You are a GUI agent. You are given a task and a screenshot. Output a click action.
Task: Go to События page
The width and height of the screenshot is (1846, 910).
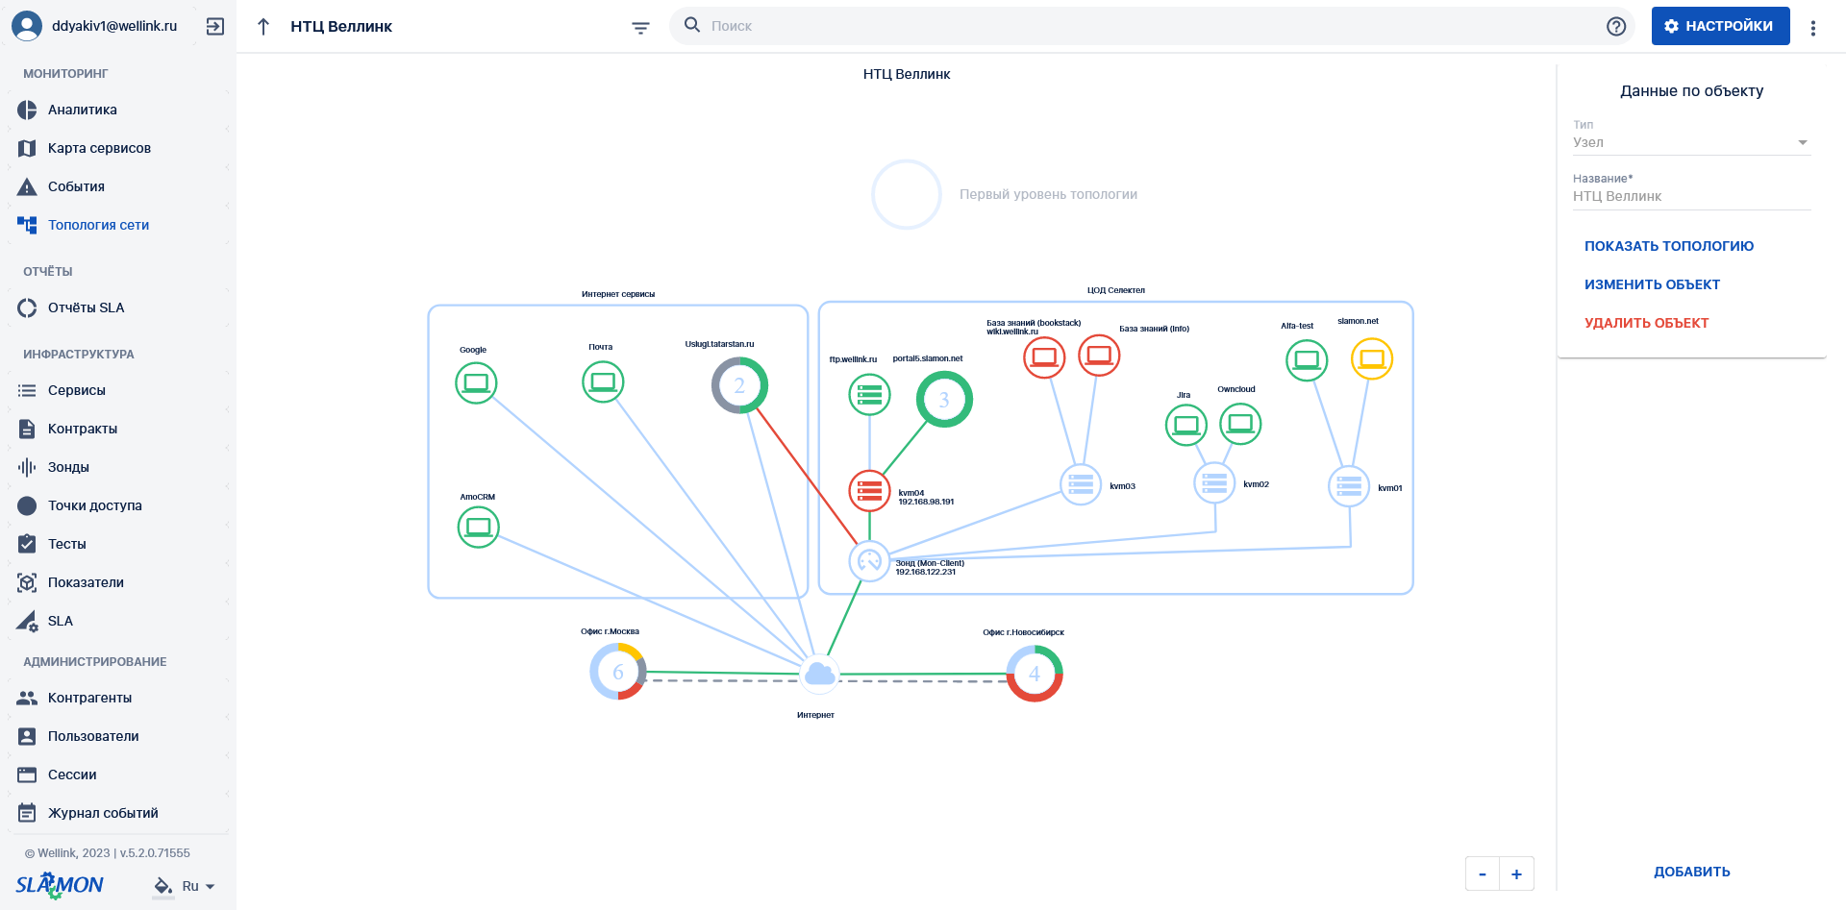(117, 186)
